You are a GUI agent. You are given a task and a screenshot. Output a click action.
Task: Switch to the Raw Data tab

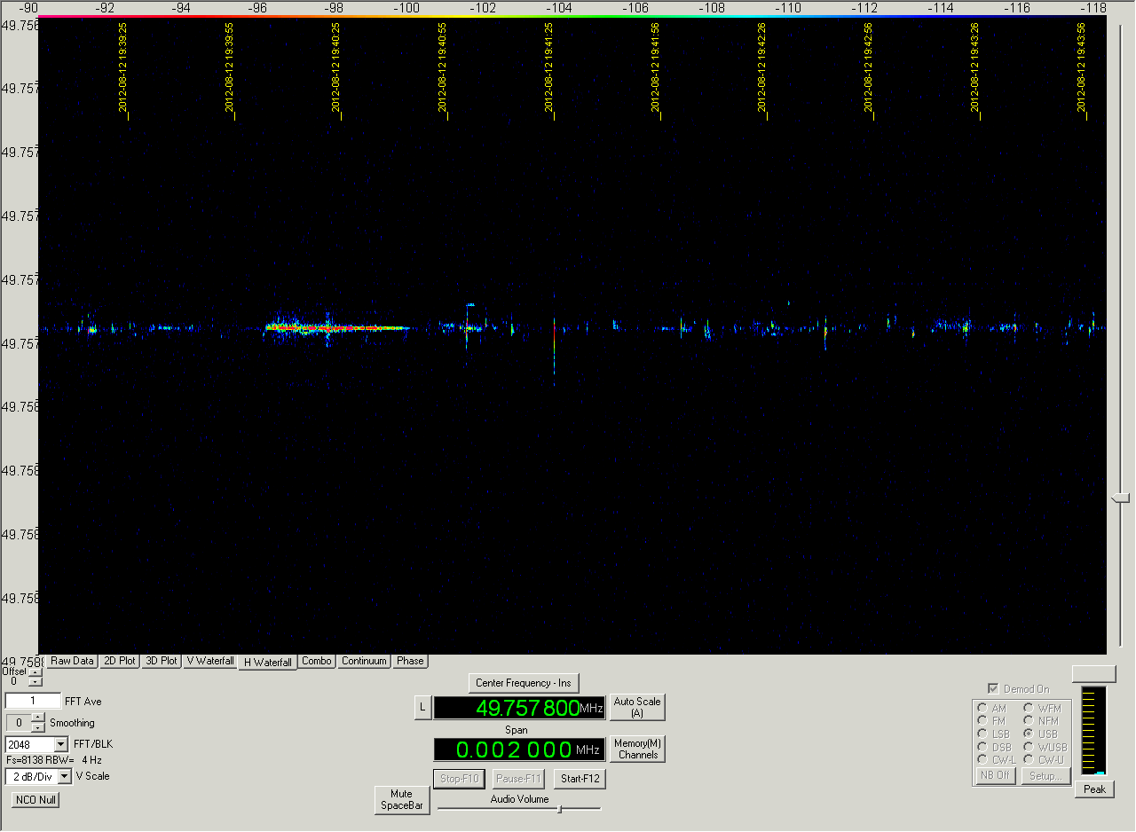72,661
